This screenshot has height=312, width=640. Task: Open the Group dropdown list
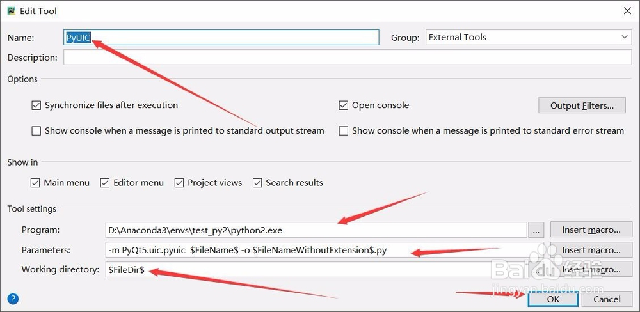tap(529, 38)
